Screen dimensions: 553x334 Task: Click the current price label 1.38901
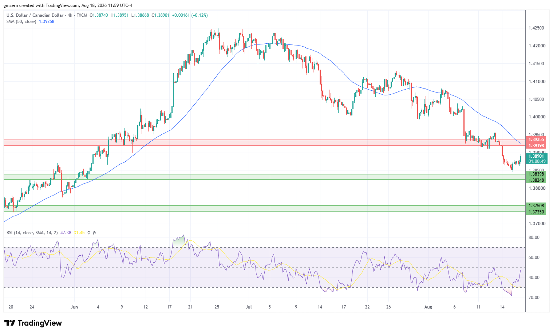pos(536,156)
